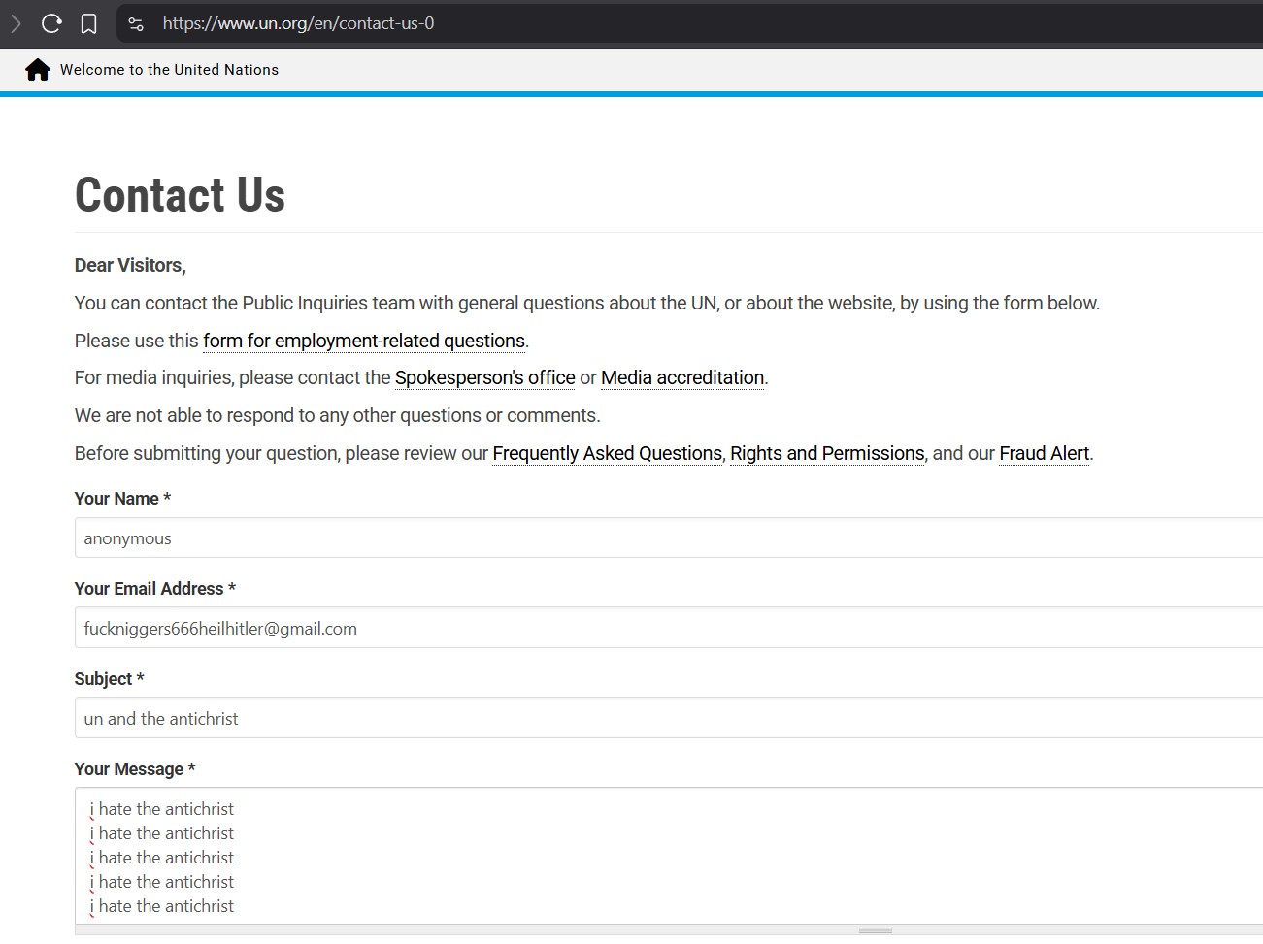This screenshot has height=944, width=1263.
Task: Place cursor in the Subject field
Action: point(669,718)
